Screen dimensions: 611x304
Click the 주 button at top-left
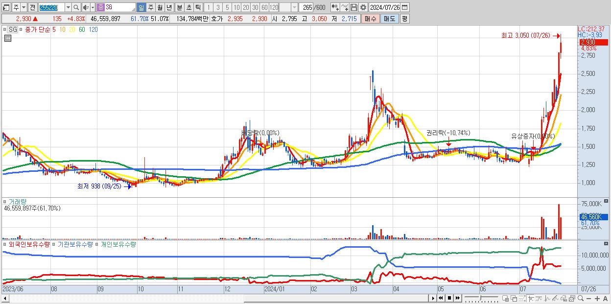coord(16,7)
